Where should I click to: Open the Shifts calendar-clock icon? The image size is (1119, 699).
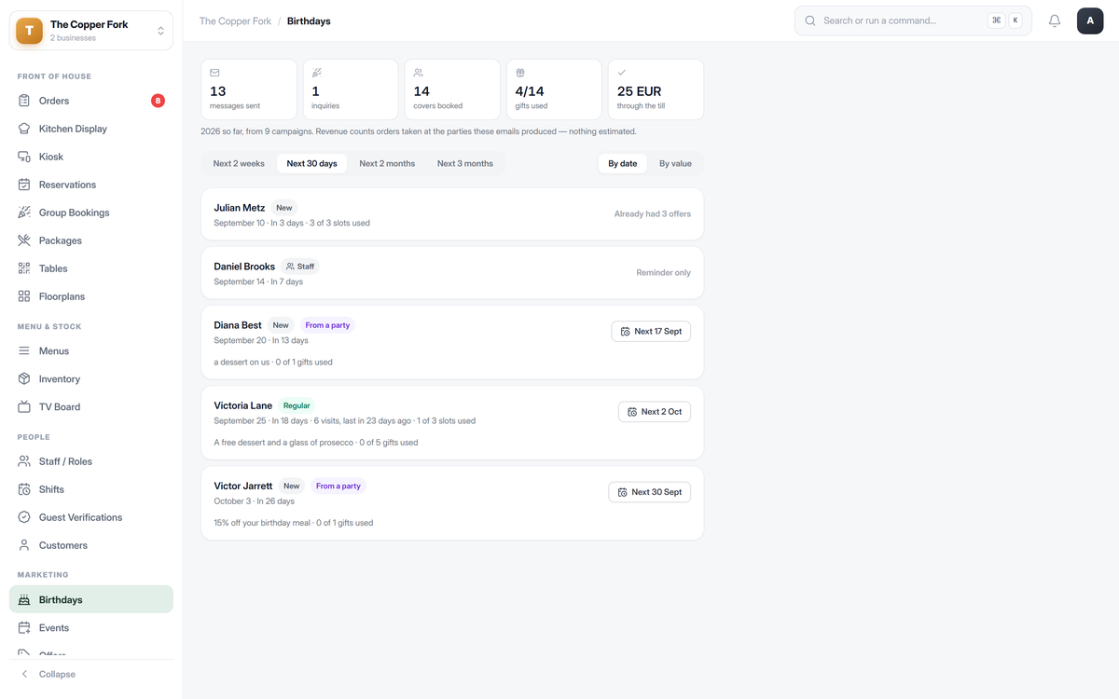pos(24,489)
